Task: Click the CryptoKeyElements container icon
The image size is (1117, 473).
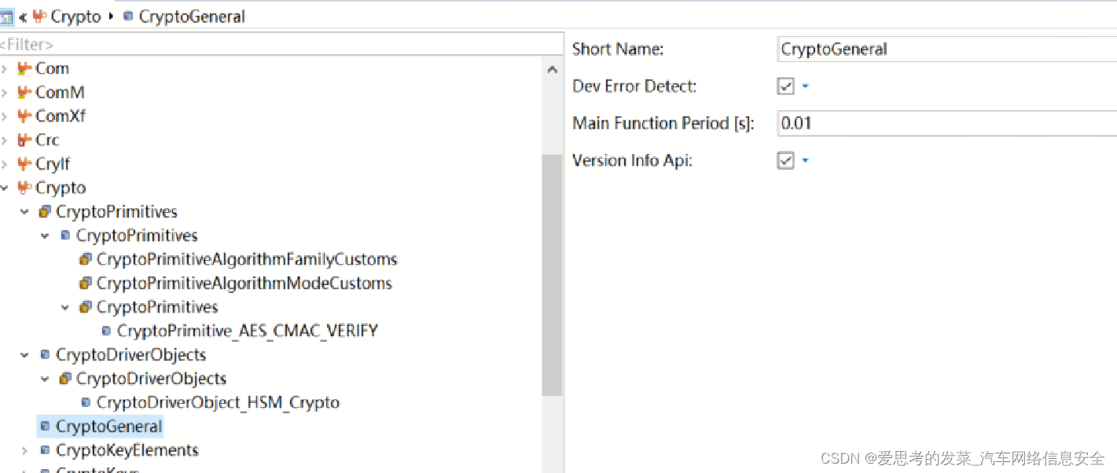Action: (45, 451)
